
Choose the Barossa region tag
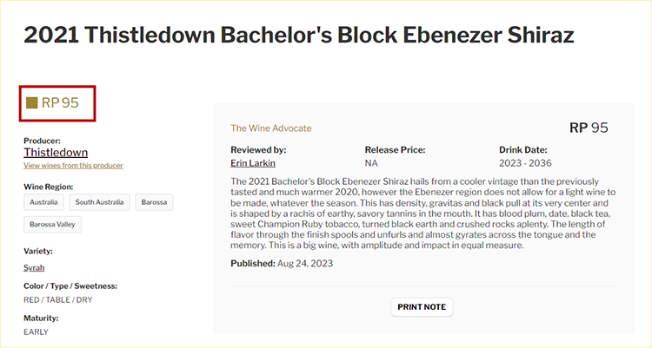pos(153,202)
